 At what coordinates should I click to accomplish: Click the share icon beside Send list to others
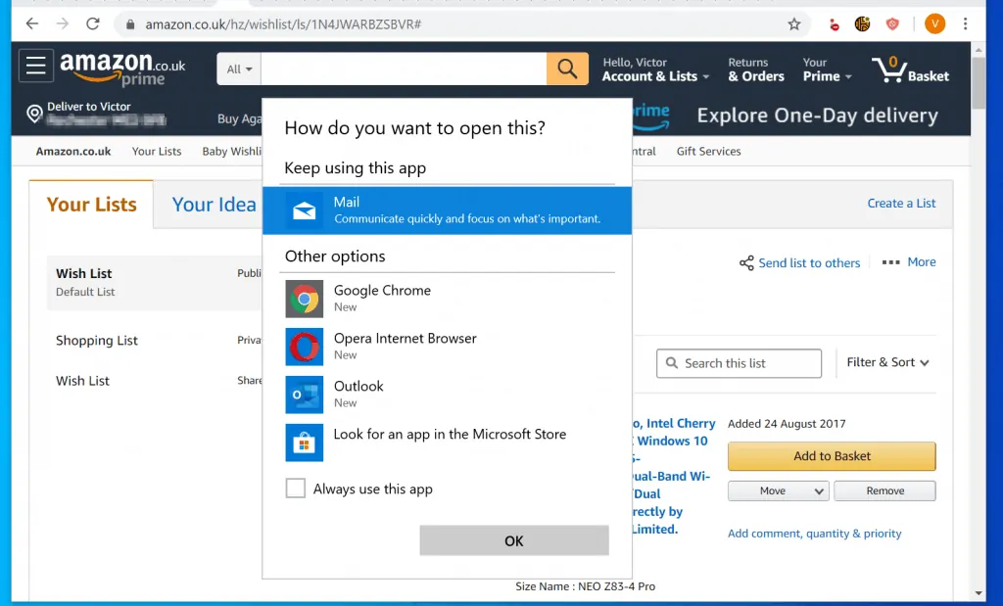pos(745,262)
